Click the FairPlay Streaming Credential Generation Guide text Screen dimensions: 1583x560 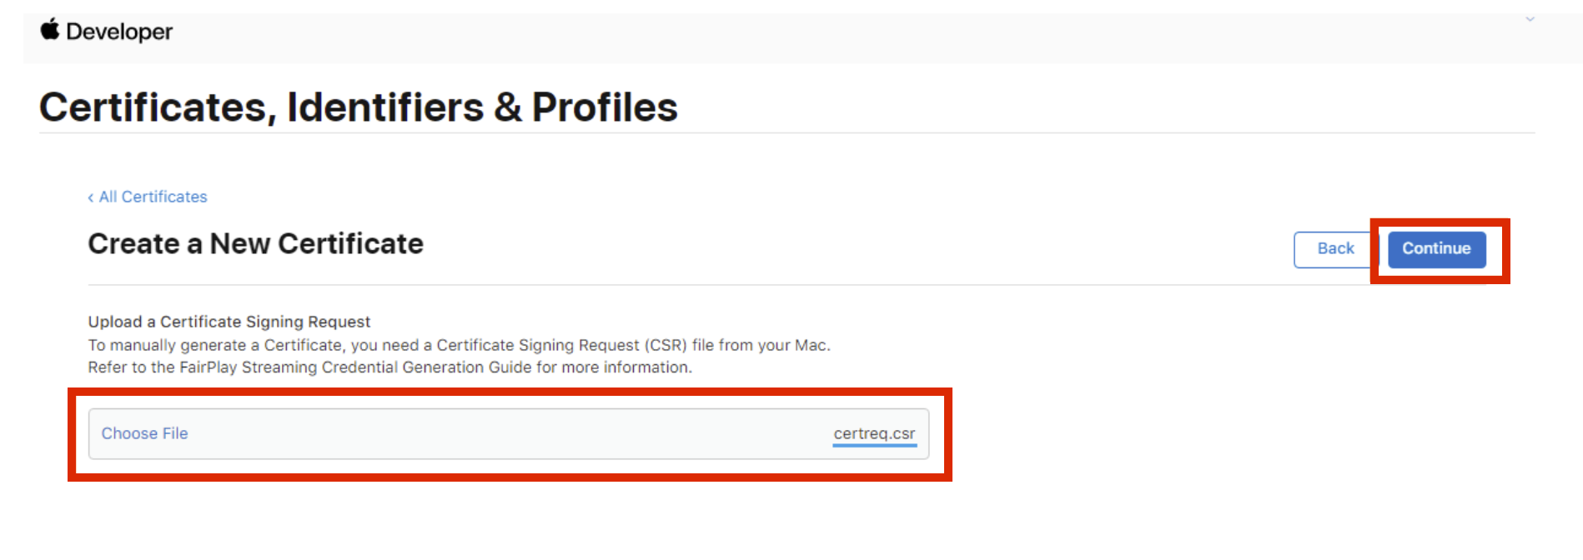355,367
